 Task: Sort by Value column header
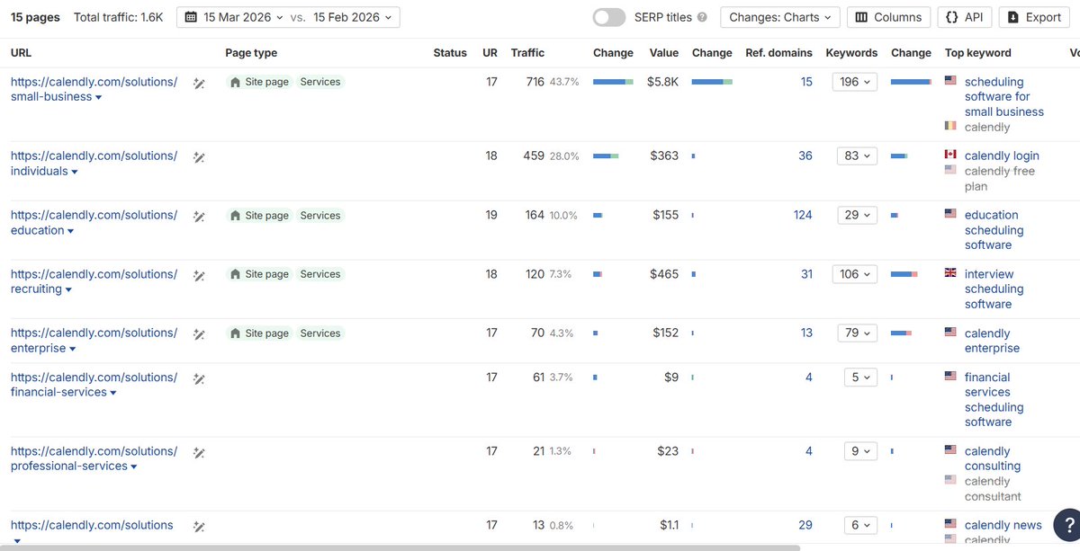coord(664,53)
